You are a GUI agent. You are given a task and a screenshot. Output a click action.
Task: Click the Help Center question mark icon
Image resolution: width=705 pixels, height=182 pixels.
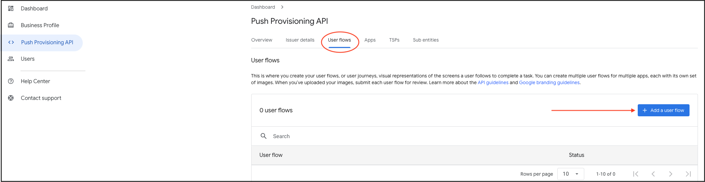[11, 81]
